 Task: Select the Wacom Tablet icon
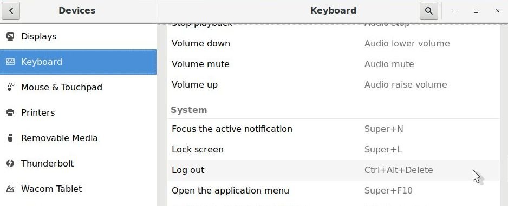(x=10, y=189)
